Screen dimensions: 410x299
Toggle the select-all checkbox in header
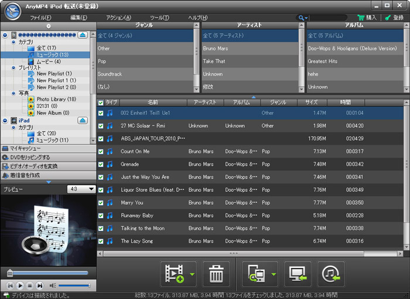pyautogui.click(x=101, y=103)
